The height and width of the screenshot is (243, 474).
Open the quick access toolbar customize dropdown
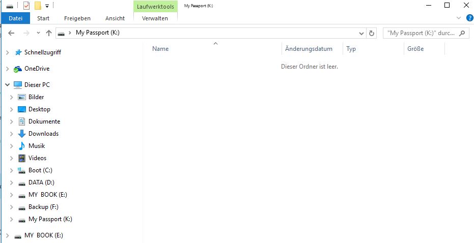click(47, 6)
